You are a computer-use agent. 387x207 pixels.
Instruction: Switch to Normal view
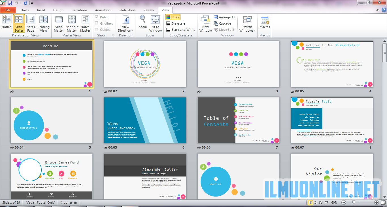tap(7, 23)
